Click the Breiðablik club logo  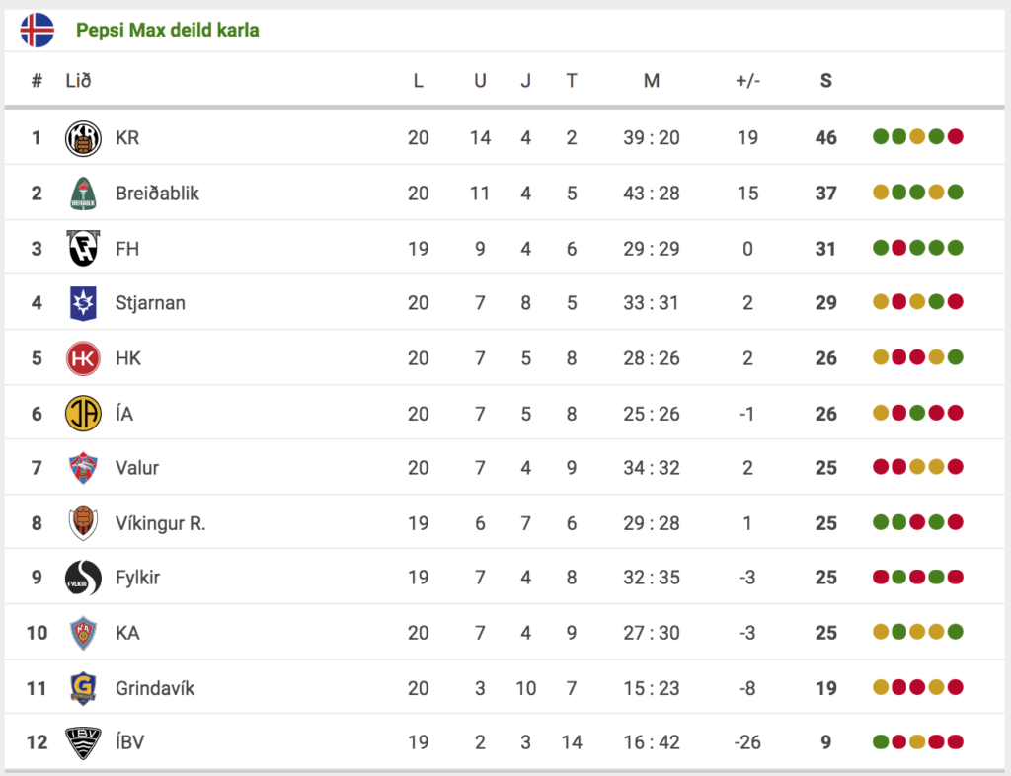(83, 194)
